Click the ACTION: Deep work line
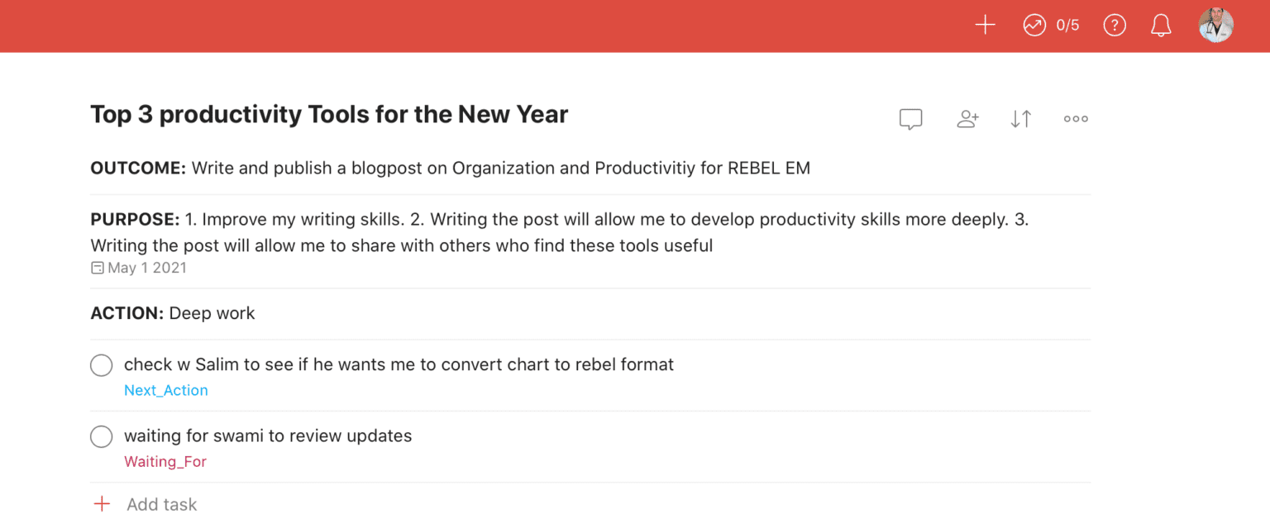1270x523 pixels. pyautogui.click(x=172, y=313)
